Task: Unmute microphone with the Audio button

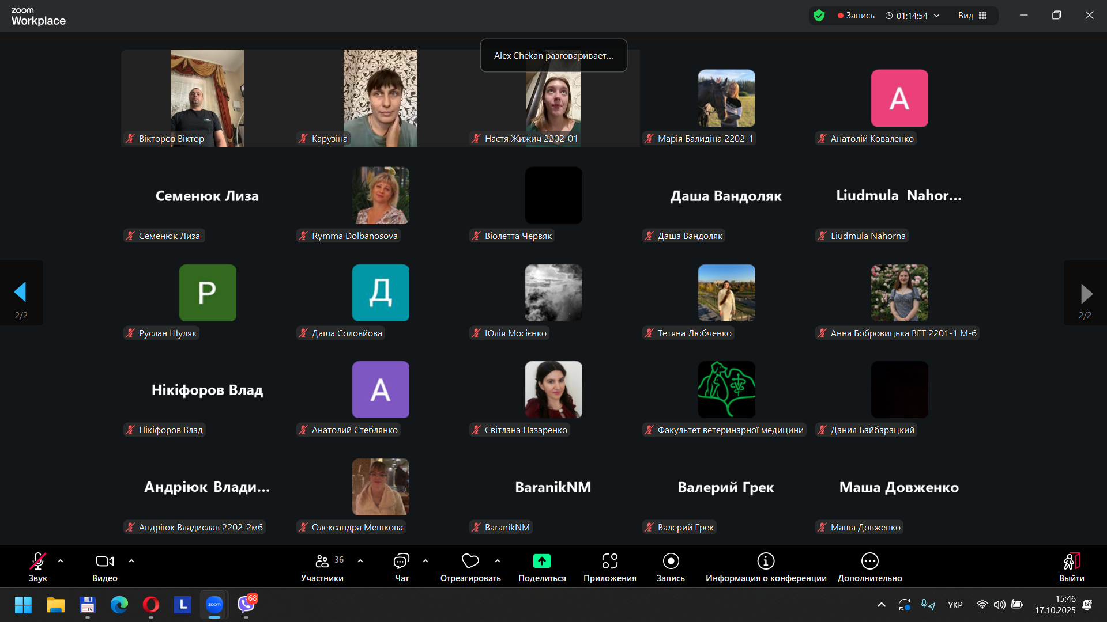Action: [x=38, y=561]
